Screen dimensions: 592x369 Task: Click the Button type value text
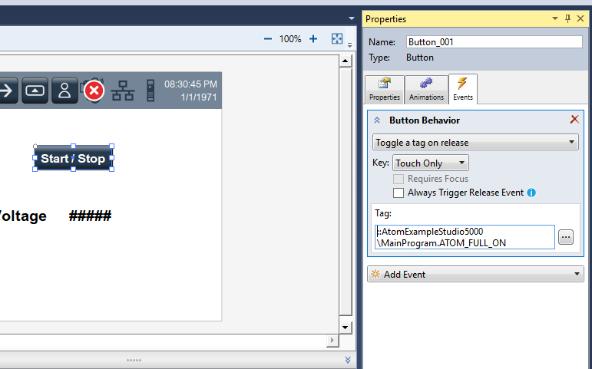click(420, 58)
